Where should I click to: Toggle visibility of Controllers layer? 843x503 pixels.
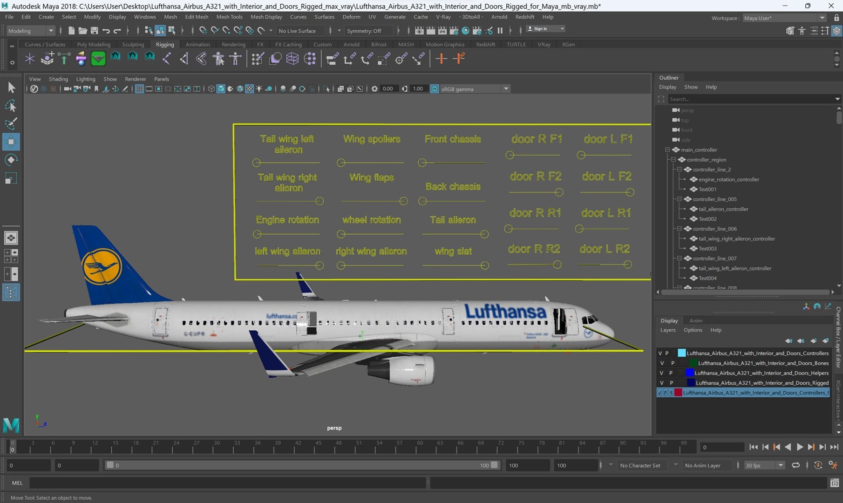point(660,353)
